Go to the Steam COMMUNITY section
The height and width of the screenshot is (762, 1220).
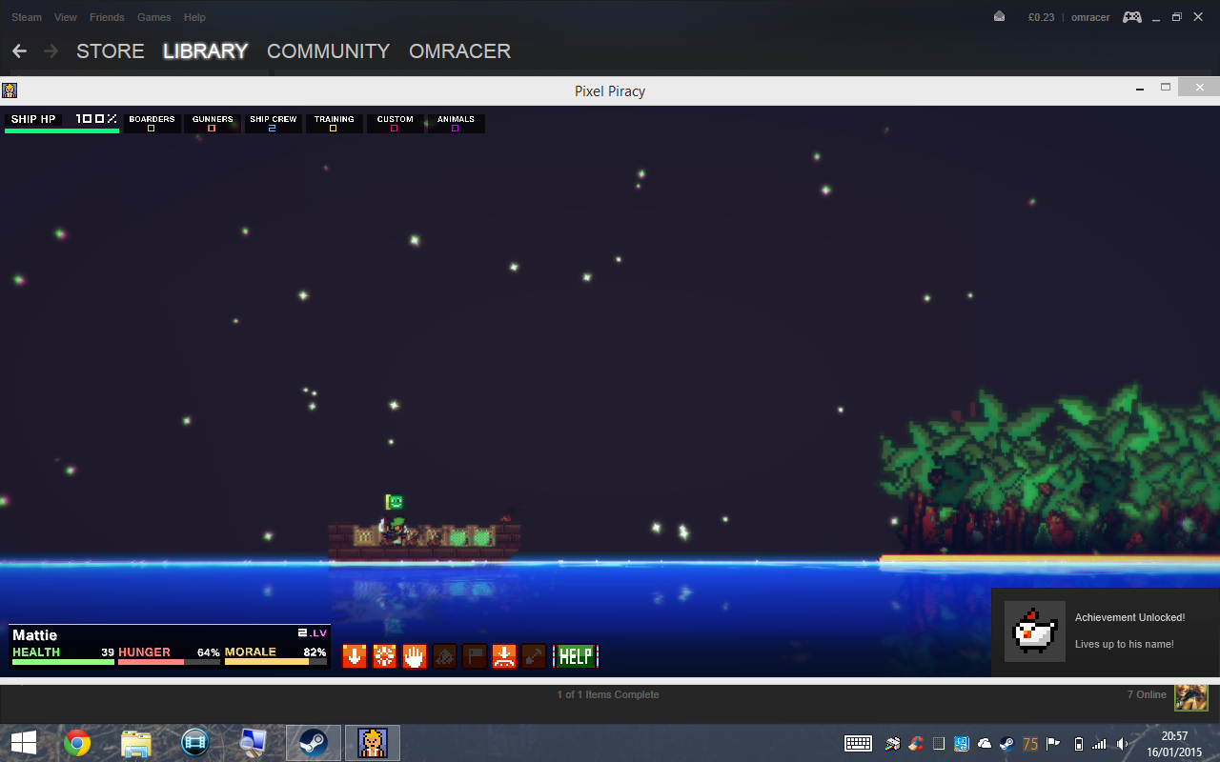pyautogui.click(x=329, y=51)
